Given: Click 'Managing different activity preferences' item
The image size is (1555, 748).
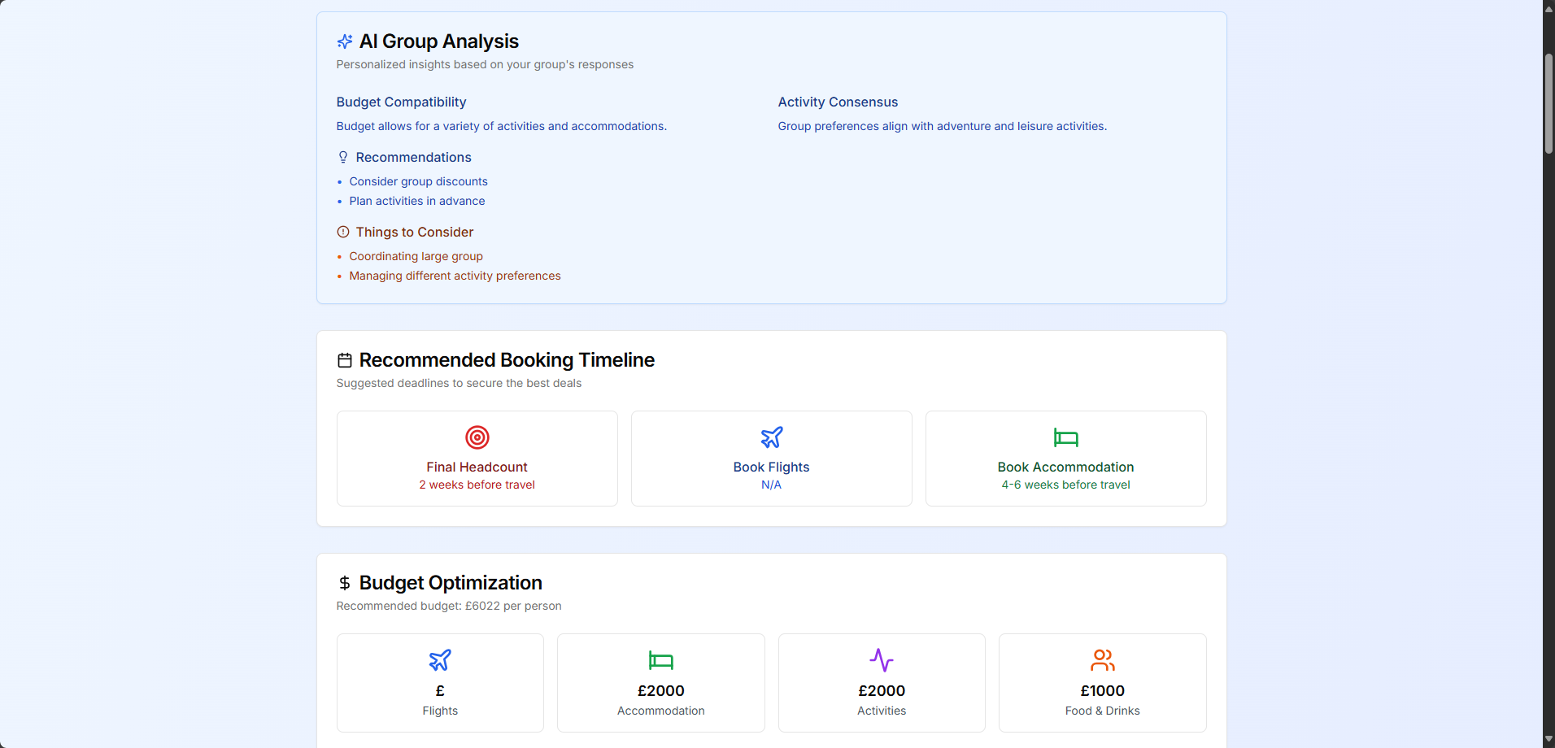Looking at the screenshot, I should point(455,276).
